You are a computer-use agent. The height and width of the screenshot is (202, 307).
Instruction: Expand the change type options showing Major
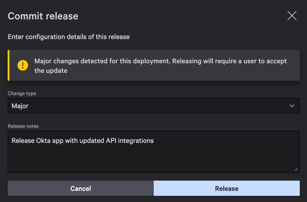click(153, 106)
